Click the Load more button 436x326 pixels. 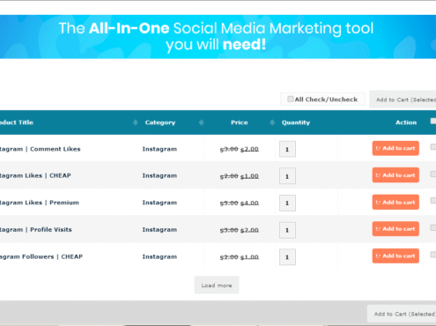pyautogui.click(x=217, y=285)
